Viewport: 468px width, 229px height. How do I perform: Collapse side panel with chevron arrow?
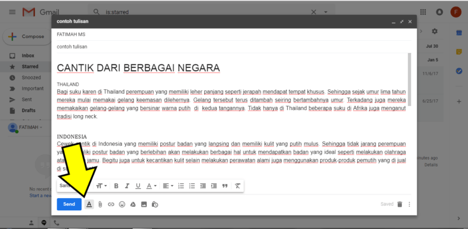point(459,218)
